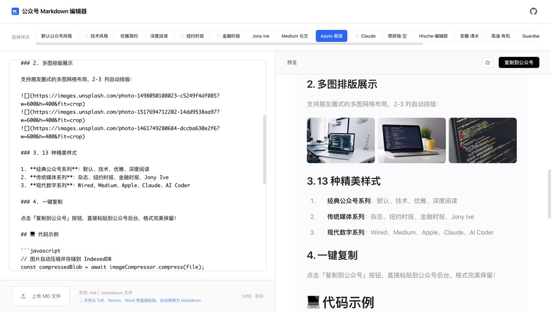Click the editor line const compressedBlob
551x312 pixels.
coord(112,267)
